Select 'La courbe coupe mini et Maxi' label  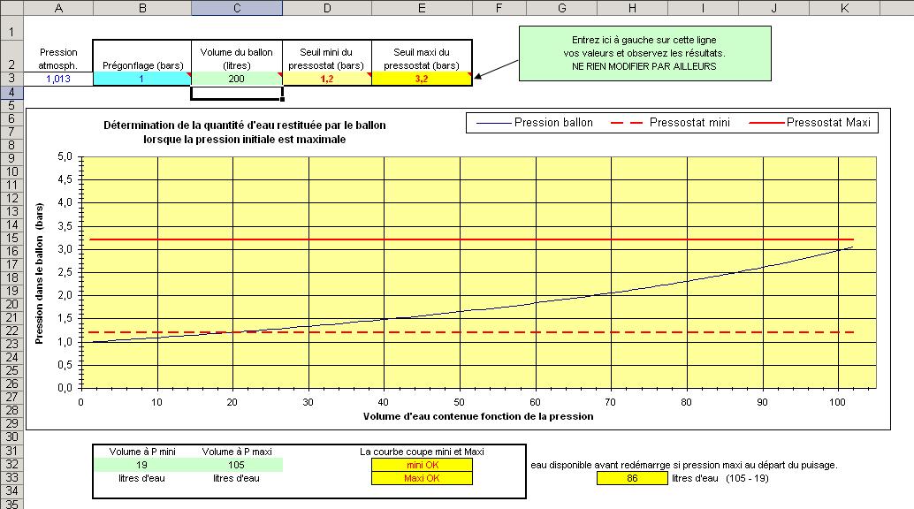click(422, 452)
